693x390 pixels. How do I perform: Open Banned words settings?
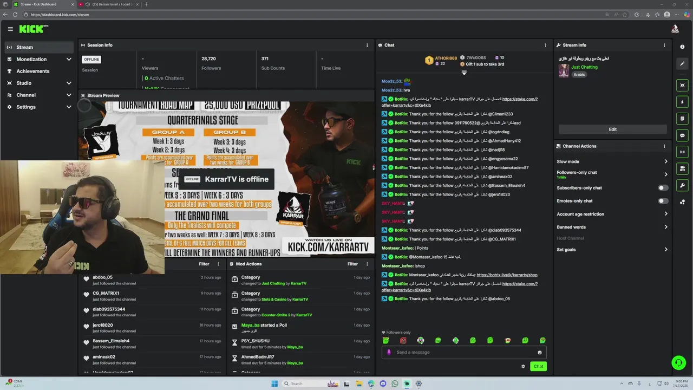tap(612, 227)
